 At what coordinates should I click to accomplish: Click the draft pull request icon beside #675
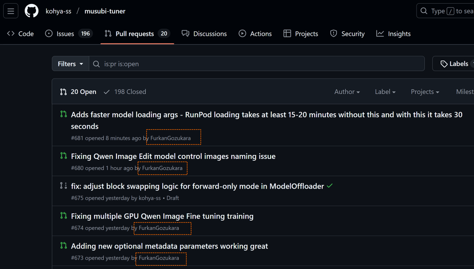click(x=64, y=185)
